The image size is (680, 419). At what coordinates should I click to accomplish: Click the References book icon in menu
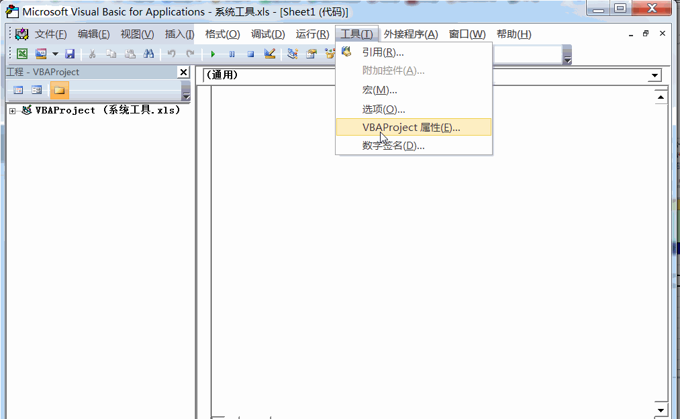346,52
